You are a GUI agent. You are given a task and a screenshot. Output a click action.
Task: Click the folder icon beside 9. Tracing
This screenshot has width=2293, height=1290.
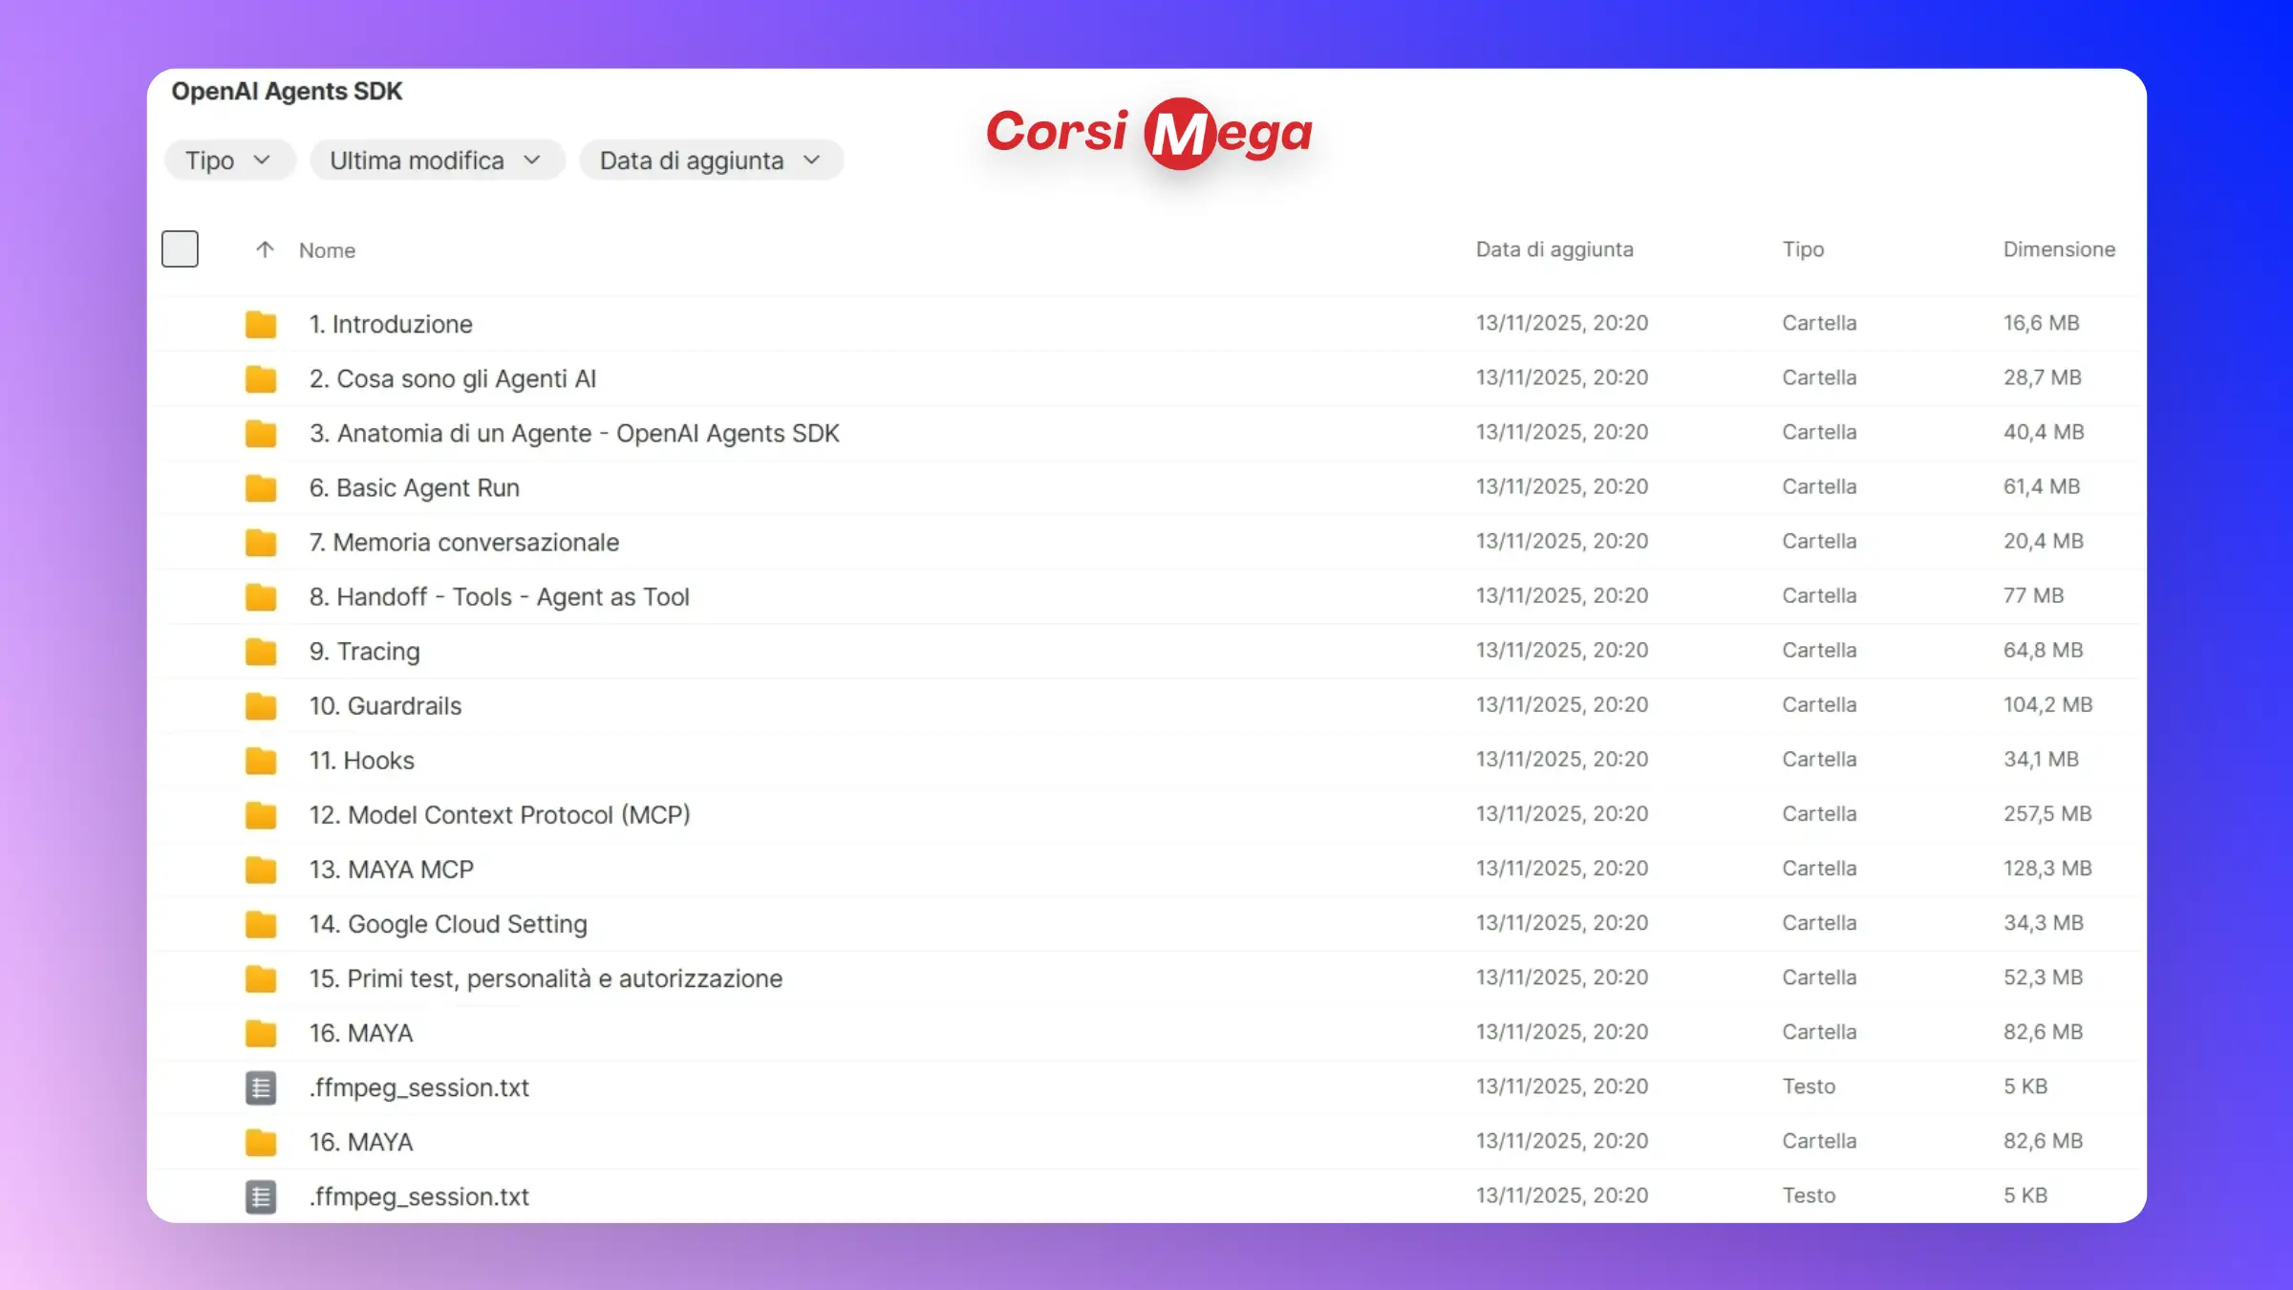(x=260, y=652)
